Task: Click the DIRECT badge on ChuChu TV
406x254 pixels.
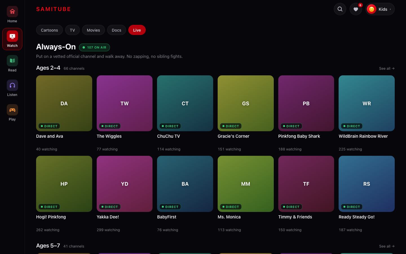Action: click(x=170, y=126)
